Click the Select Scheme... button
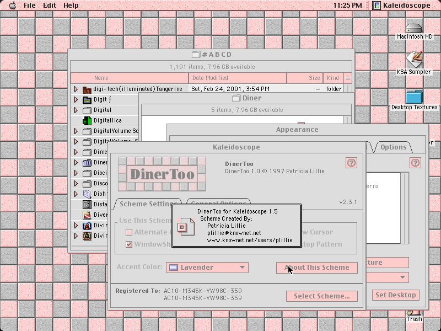441x331 pixels. click(x=322, y=296)
